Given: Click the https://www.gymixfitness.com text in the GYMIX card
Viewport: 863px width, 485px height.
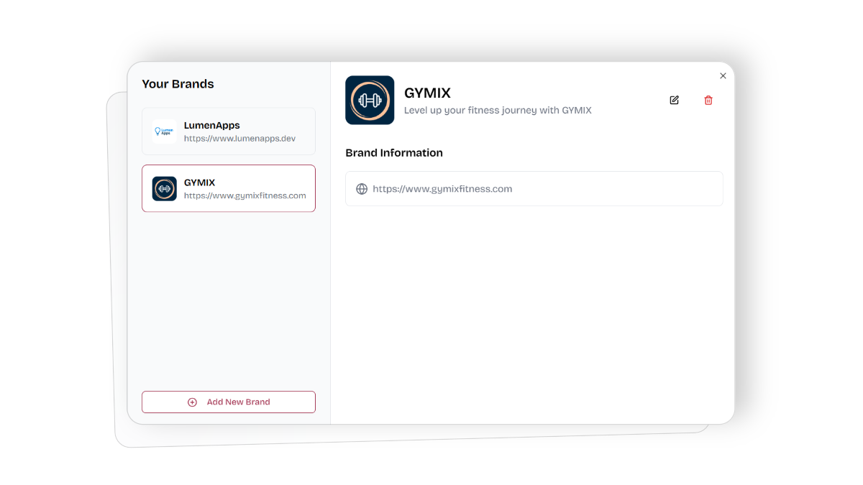Looking at the screenshot, I should tap(245, 195).
